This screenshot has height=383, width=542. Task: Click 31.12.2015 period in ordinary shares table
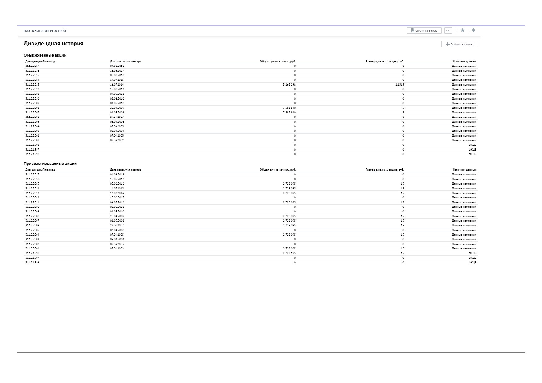point(32,75)
